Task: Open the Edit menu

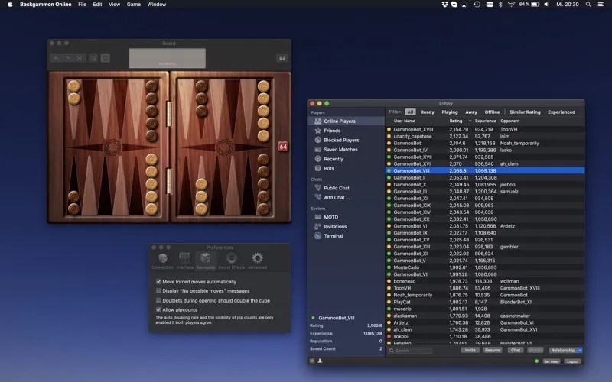Action: click(x=97, y=5)
